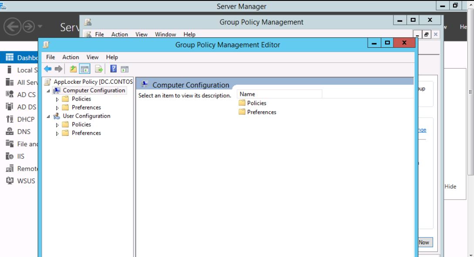Image resolution: width=474 pixels, height=257 pixels.
Task: Open the Help menu in Policy Management Editor
Action: [x=112, y=57]
